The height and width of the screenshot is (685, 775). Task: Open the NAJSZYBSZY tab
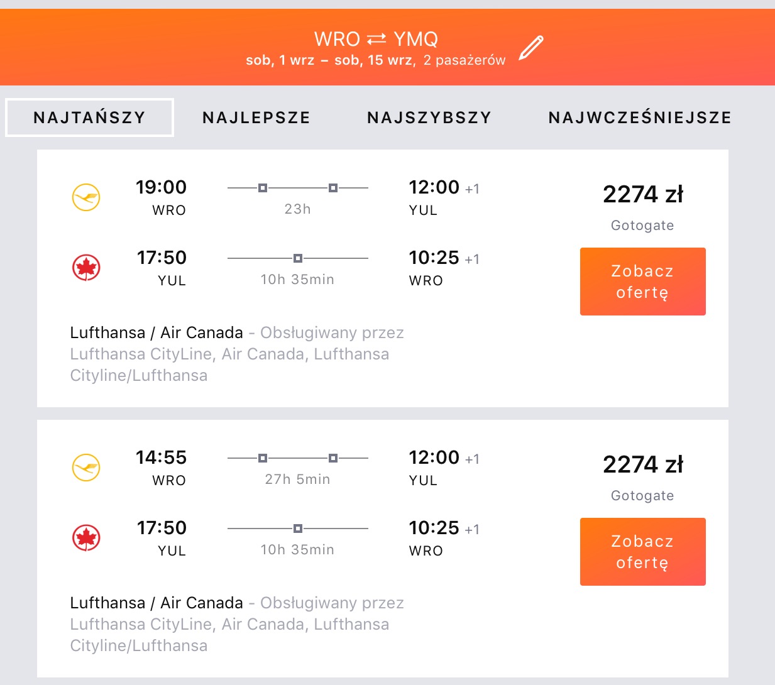429,118
